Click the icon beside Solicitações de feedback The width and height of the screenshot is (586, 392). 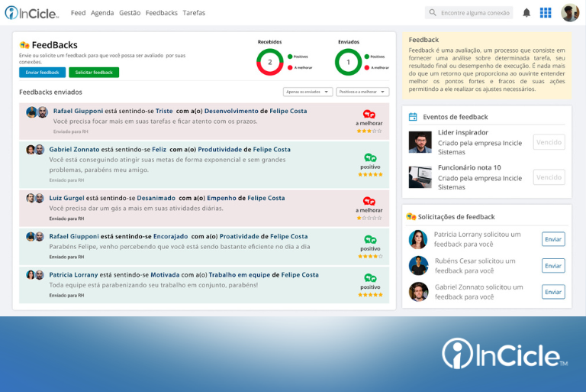click(411, 216)
